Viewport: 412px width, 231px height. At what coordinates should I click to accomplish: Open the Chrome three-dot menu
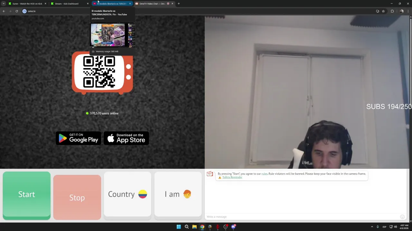[x=408, y=11]
